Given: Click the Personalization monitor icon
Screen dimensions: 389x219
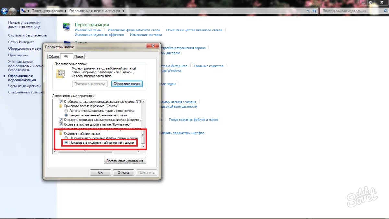Looking at the screenshot, I should click(66, 27).
